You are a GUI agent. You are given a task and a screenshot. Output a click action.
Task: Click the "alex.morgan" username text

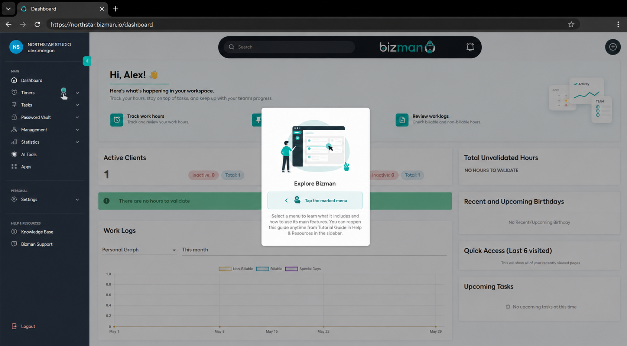[x=41, y=50]
